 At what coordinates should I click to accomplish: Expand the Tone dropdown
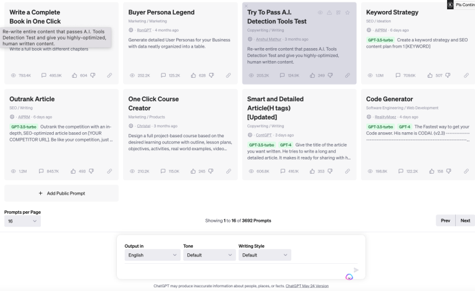[207, 255]
